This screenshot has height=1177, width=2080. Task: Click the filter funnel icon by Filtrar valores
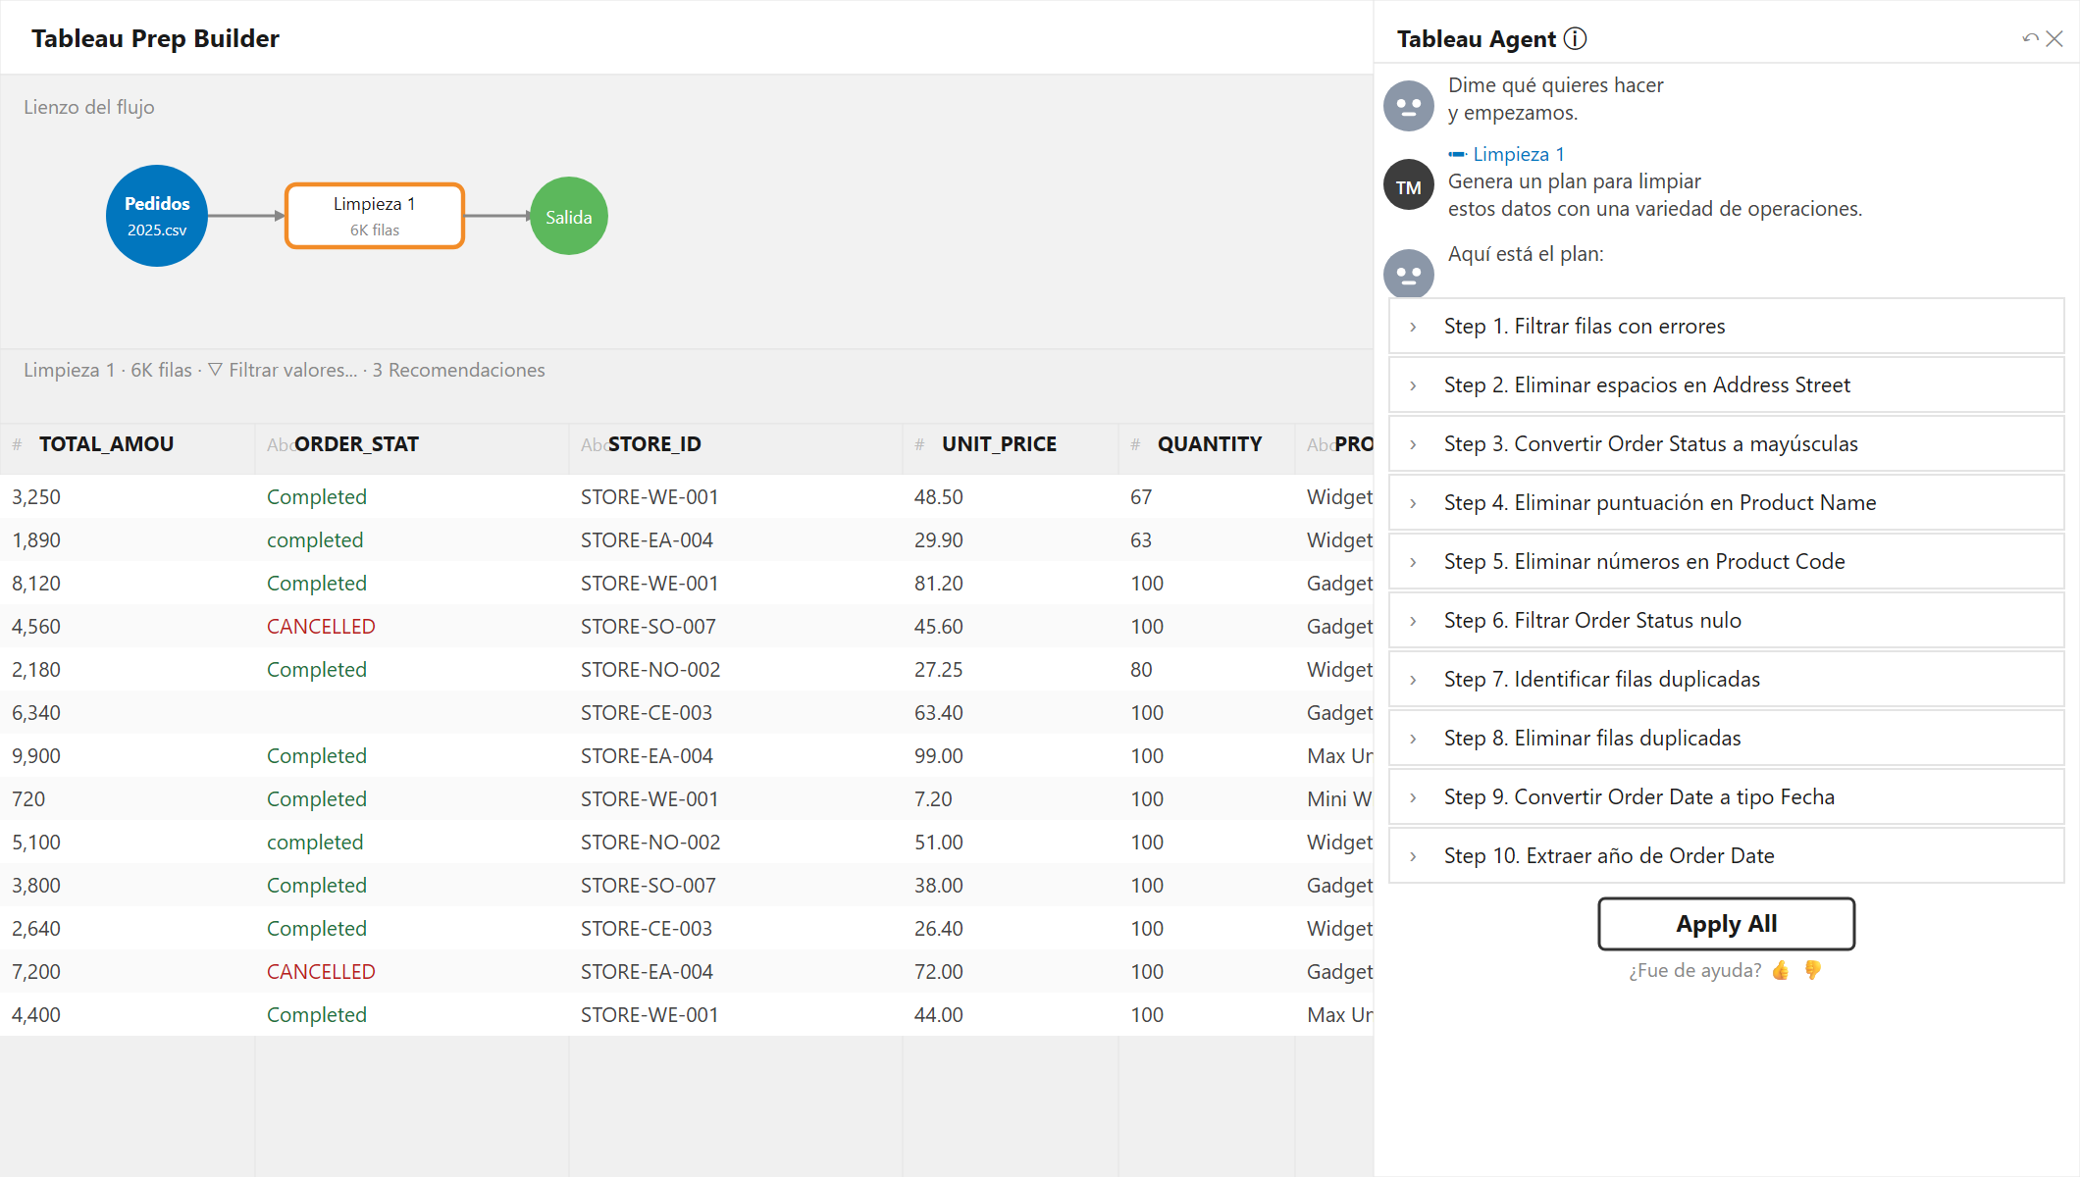point(215,370)
